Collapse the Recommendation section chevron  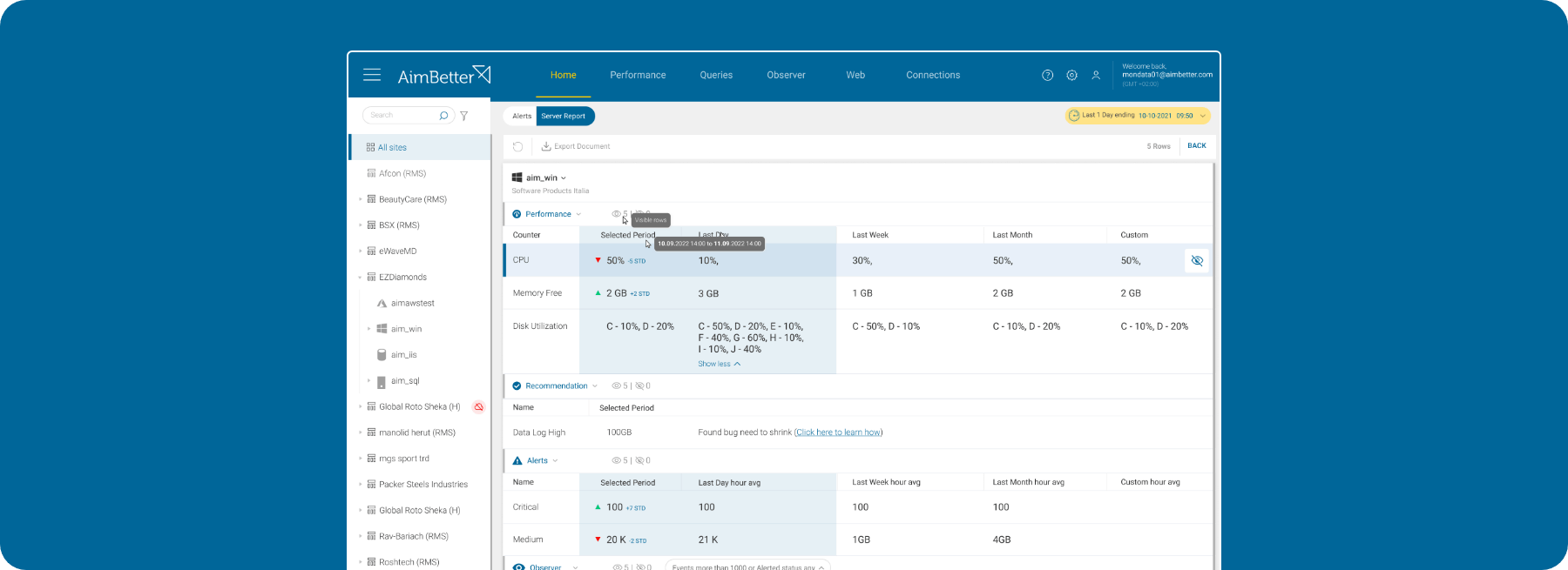[x=595, y=386]
